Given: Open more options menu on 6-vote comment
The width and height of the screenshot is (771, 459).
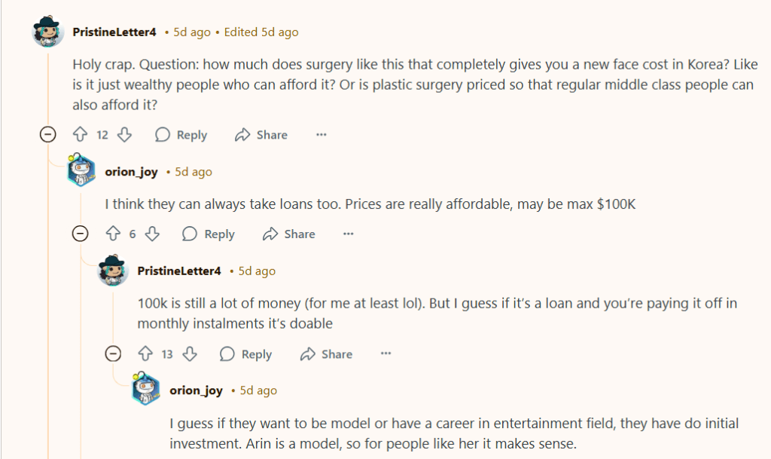Looking at the screenshot, I should click(x=348, y=234).
